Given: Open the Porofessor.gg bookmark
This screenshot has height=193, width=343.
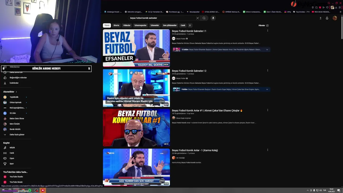Looking at the screenshot, I should 175,12.
